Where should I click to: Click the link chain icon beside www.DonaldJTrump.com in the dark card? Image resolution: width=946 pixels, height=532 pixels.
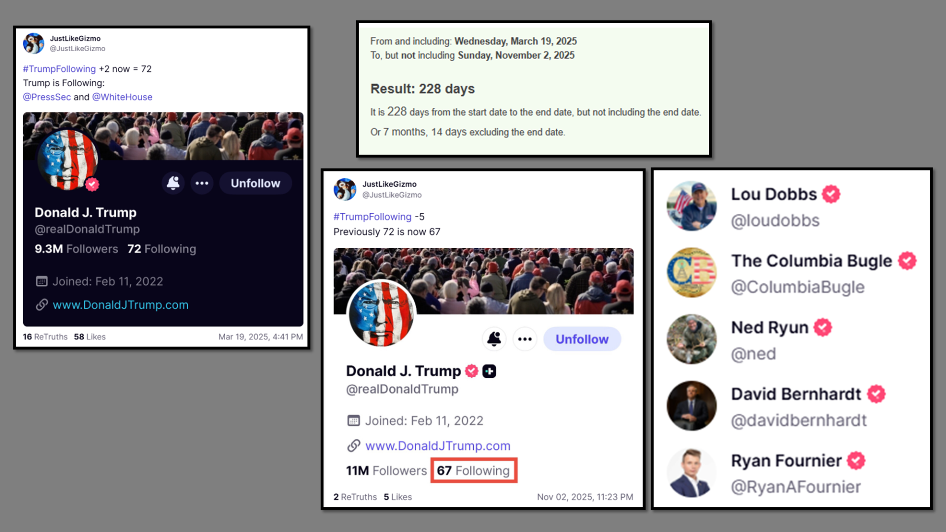click(42, 305)
